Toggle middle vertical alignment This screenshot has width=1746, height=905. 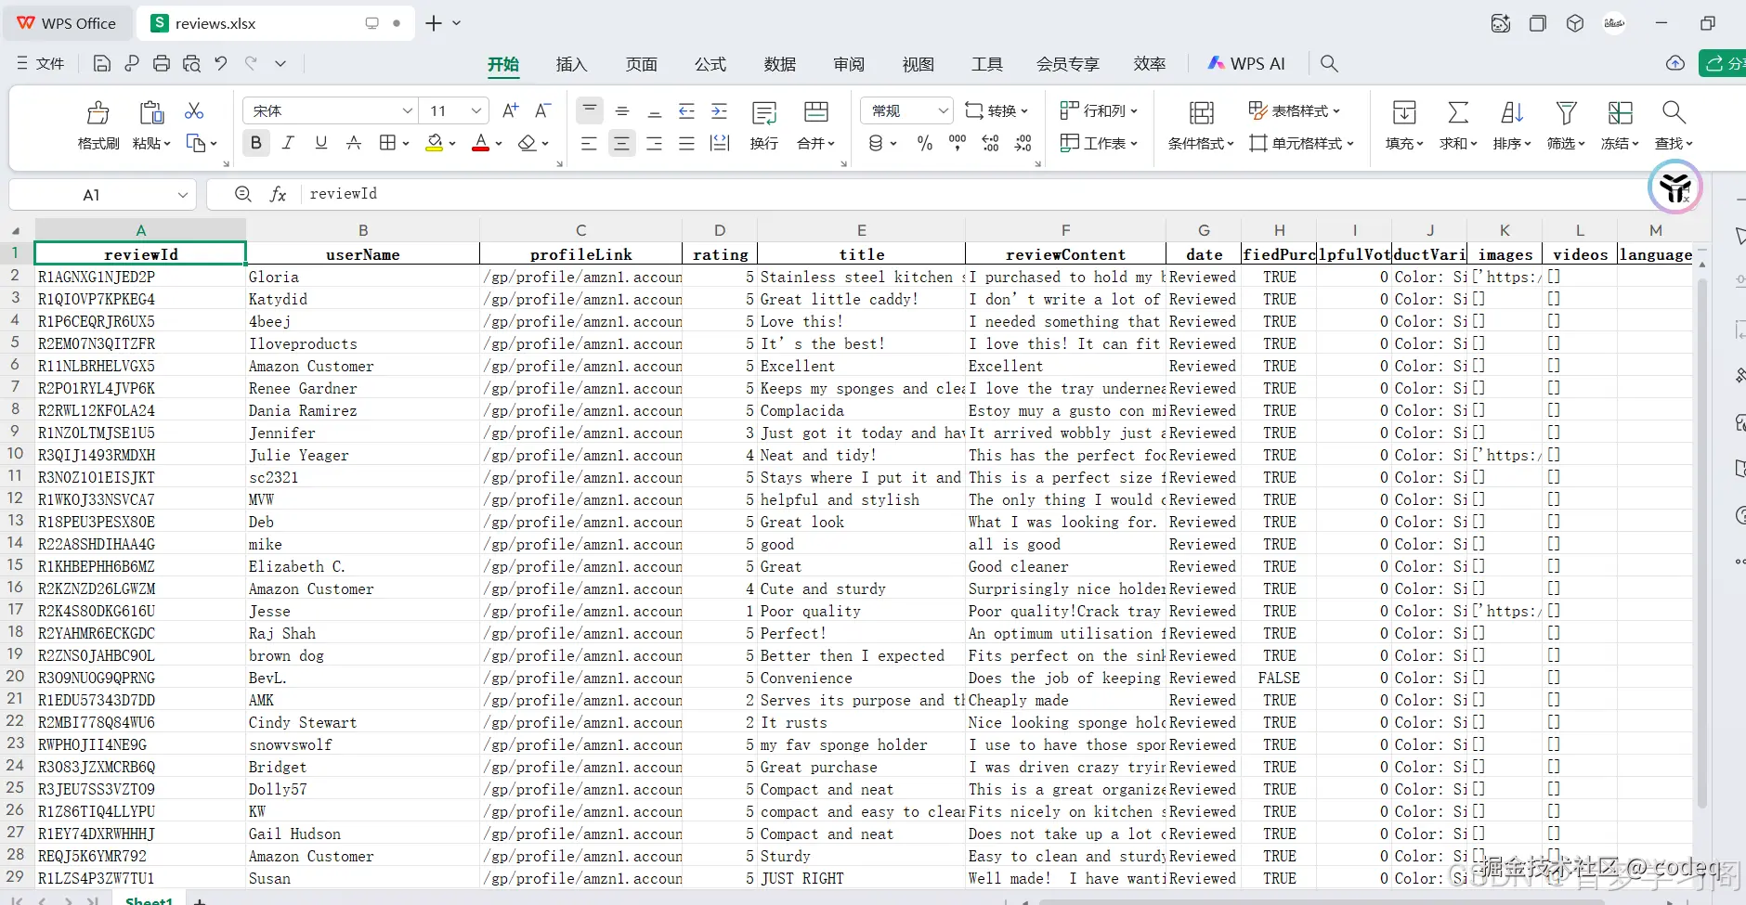pyautogui.click(x=622, y=110)
